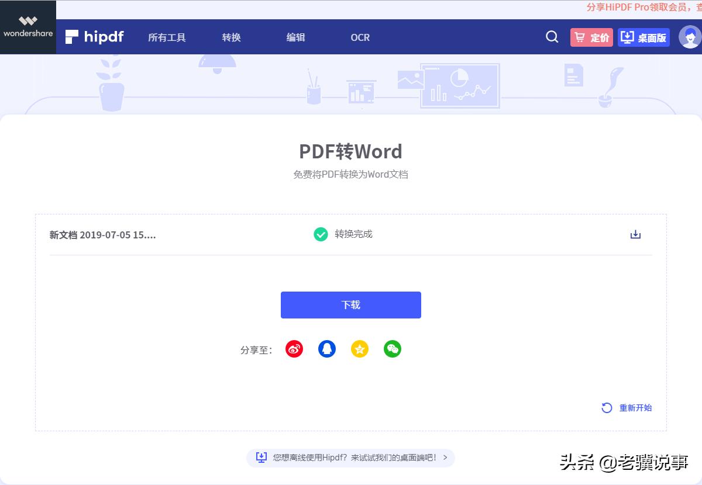Image resolution: width=702 pixels, height=485 pixels.
Task: Download the file with the small download icon
Action: 635,234
